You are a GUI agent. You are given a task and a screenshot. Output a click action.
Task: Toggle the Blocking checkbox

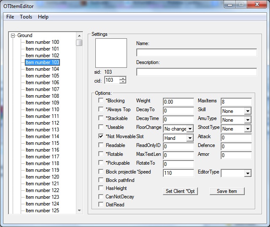click(101, 101)
